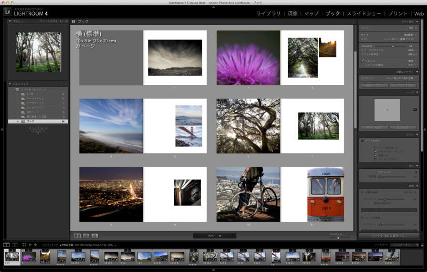Collapse the ページ panel
The image size is (427, 272).
[x=417, y=92]
